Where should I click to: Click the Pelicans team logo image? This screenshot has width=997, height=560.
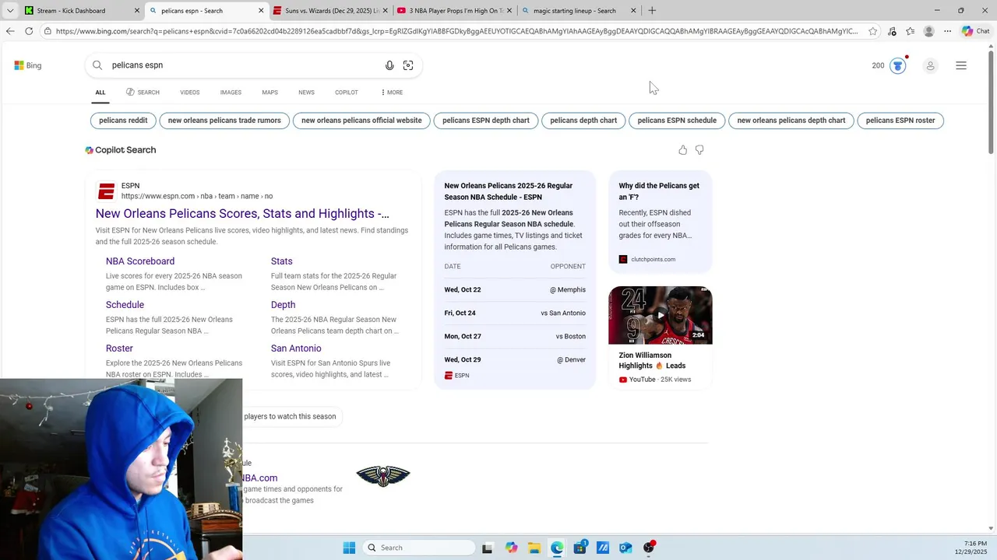pyautogui.click(x=383, y=476)
